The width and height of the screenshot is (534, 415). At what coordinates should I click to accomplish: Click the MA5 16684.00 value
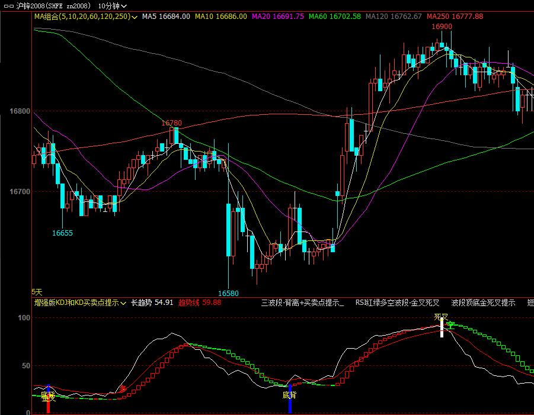166,17
